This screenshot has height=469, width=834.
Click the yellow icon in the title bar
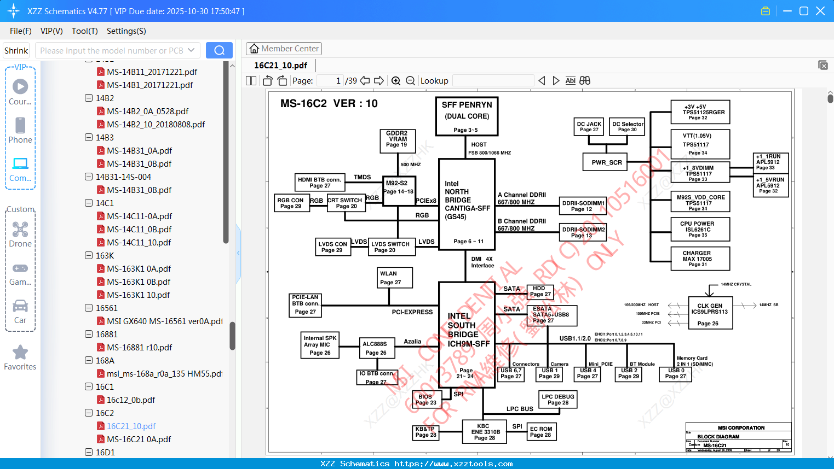coord(766,11)
